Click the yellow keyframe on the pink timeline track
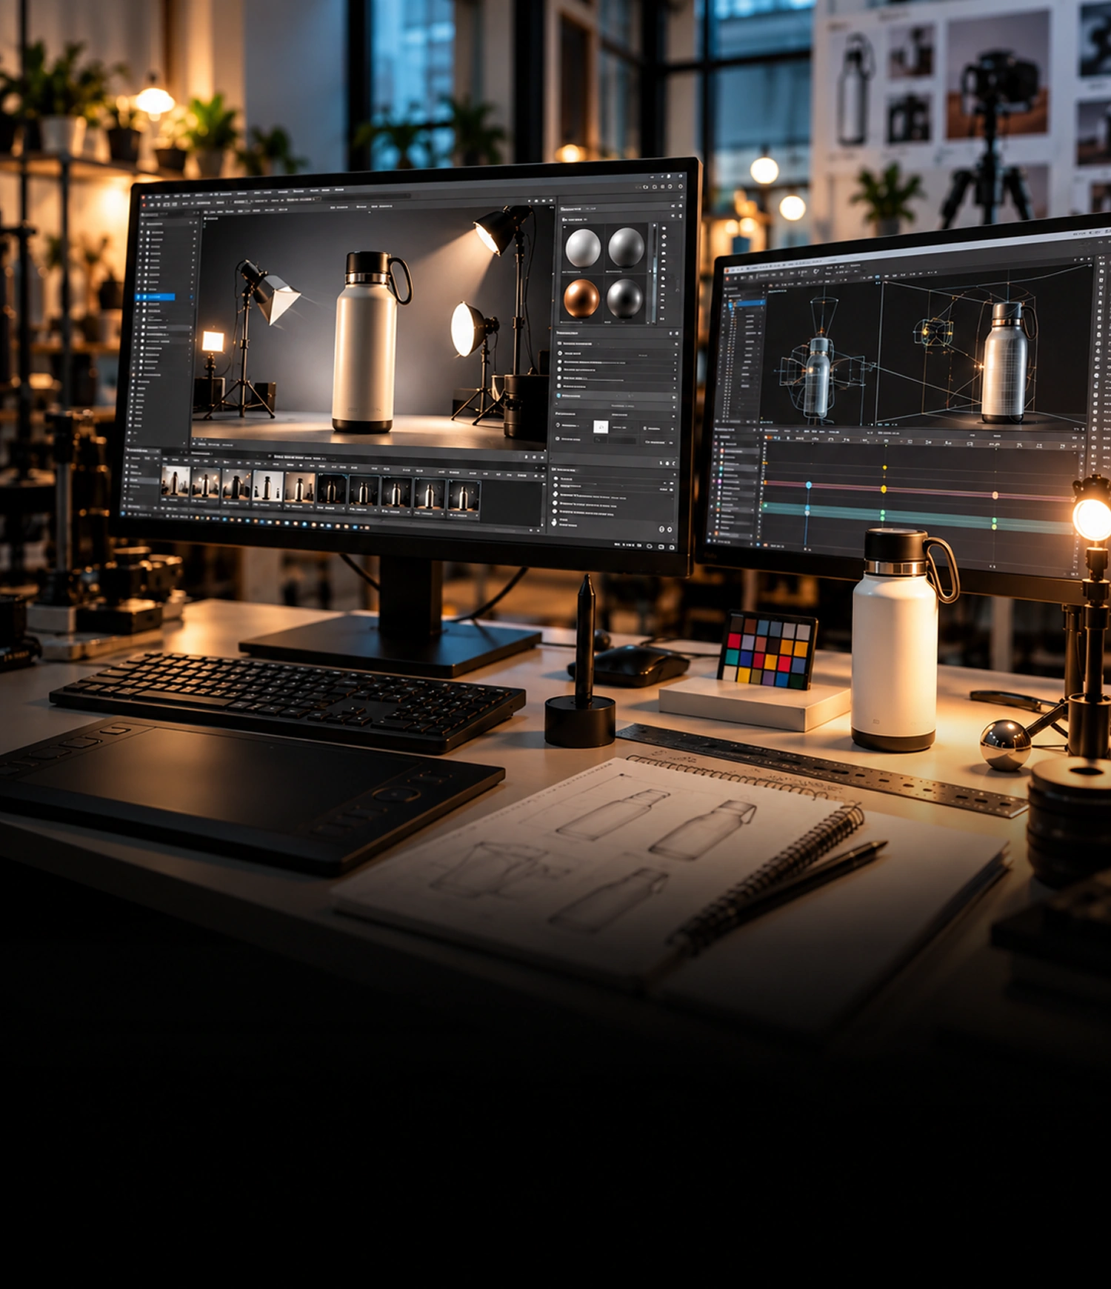 click(884, 489)
